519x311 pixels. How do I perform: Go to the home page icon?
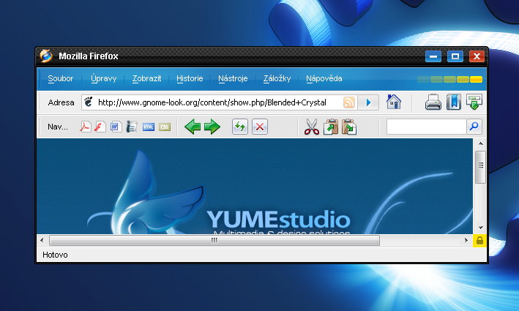(394, 102)
